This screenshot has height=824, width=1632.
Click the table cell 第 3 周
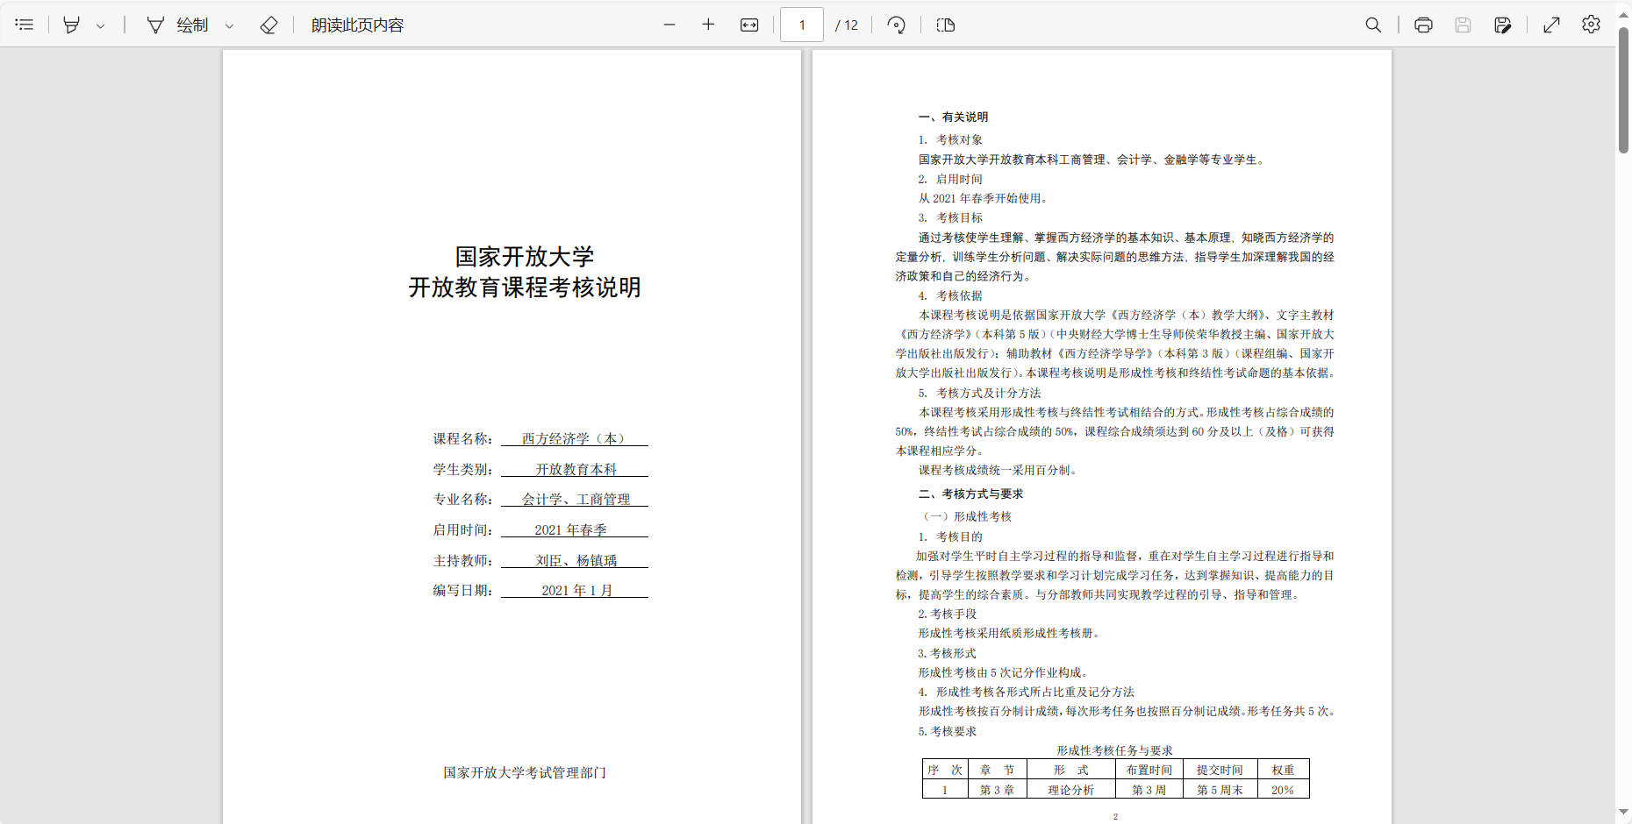1149,790
